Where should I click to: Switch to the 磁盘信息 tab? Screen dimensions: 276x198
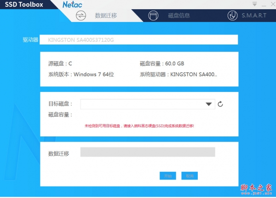click(179, 16)
